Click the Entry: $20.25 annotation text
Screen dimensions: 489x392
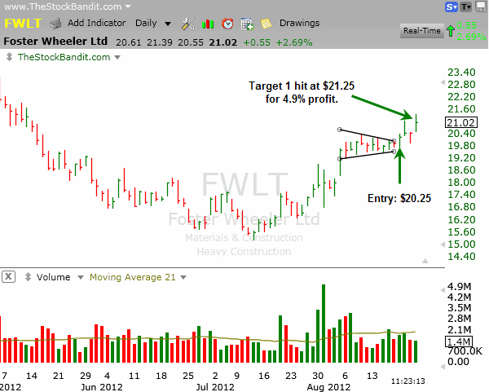(399, 198)
